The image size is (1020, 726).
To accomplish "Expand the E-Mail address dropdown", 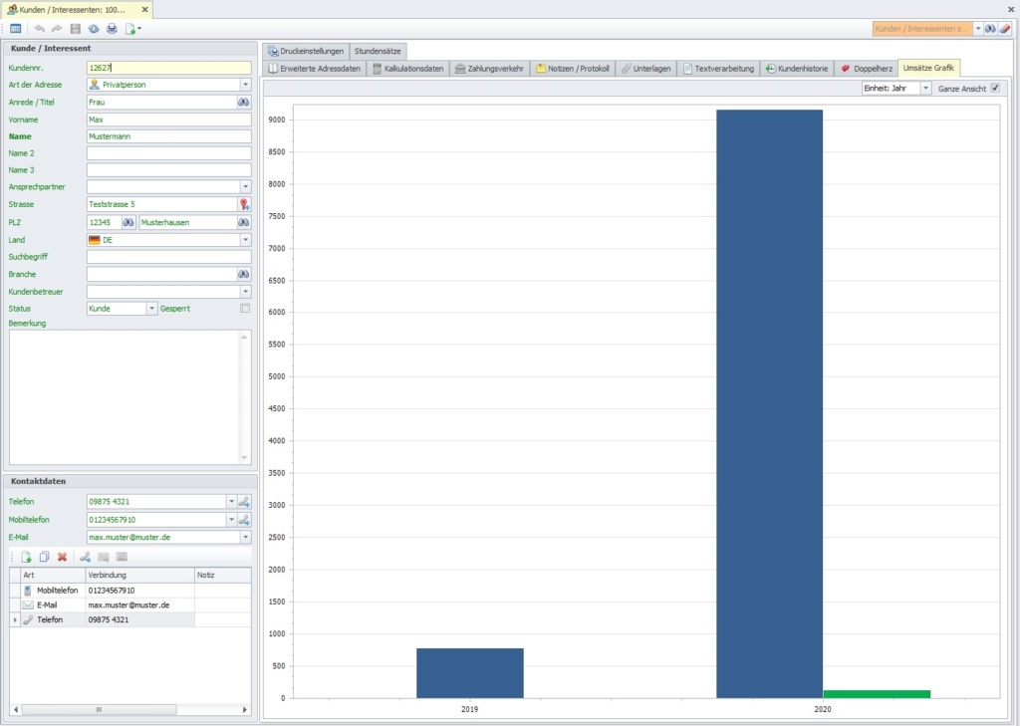I will [x=245, y=538].
